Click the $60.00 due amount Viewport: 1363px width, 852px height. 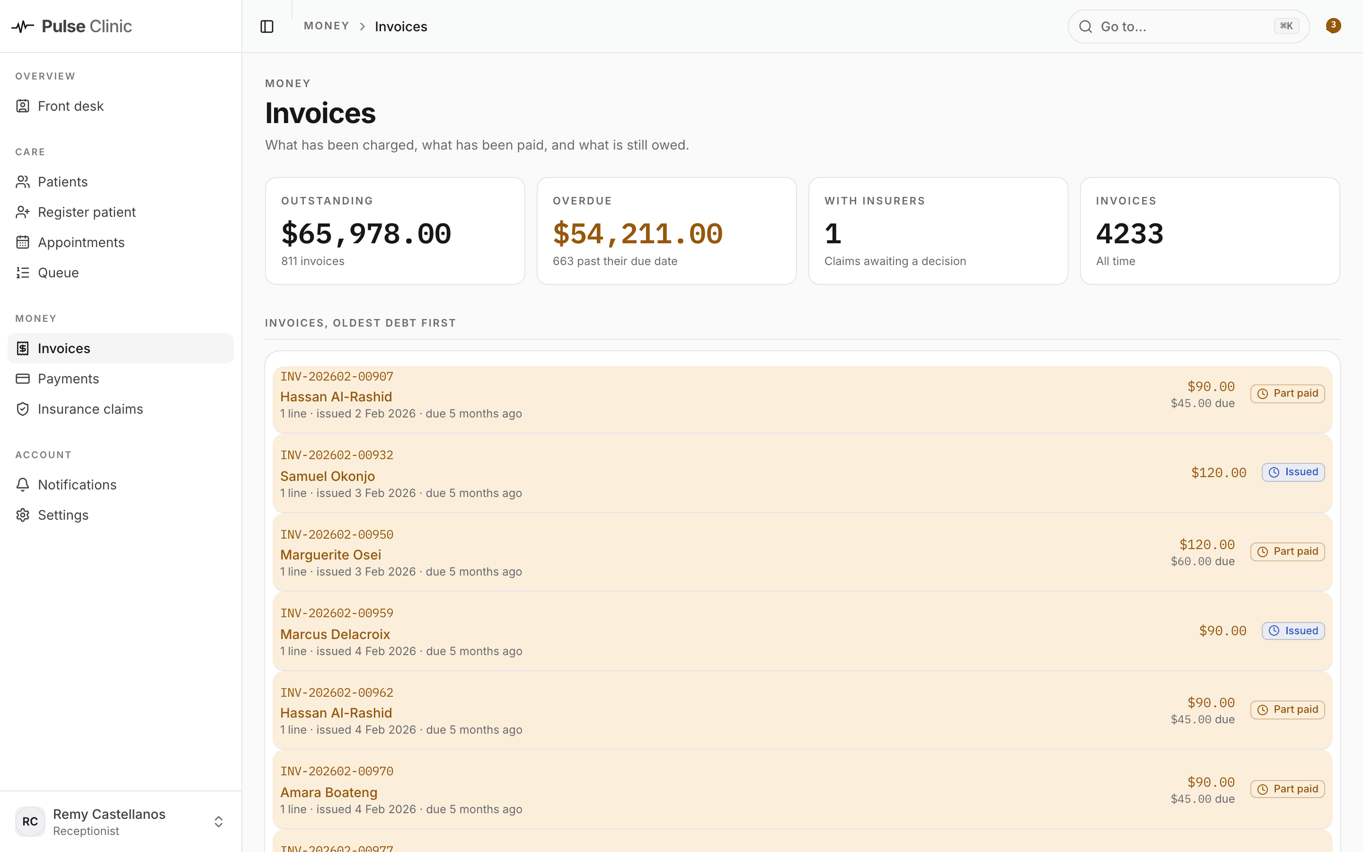tap(1203, 562)
